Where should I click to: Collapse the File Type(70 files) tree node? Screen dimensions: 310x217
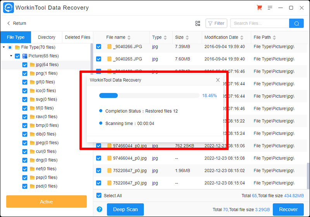pyautogui.click(x=4, y=47)
